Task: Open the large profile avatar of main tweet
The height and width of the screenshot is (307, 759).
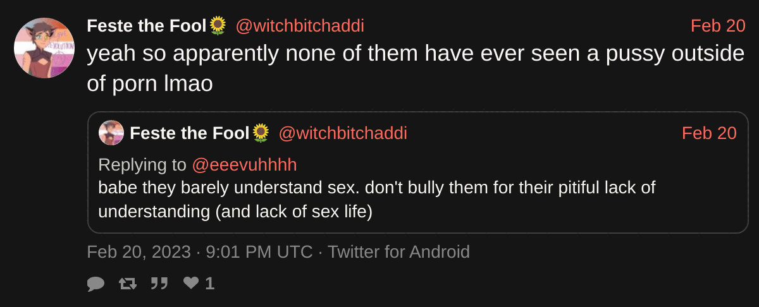Action: pyautogui.click(x=44, y=48)
